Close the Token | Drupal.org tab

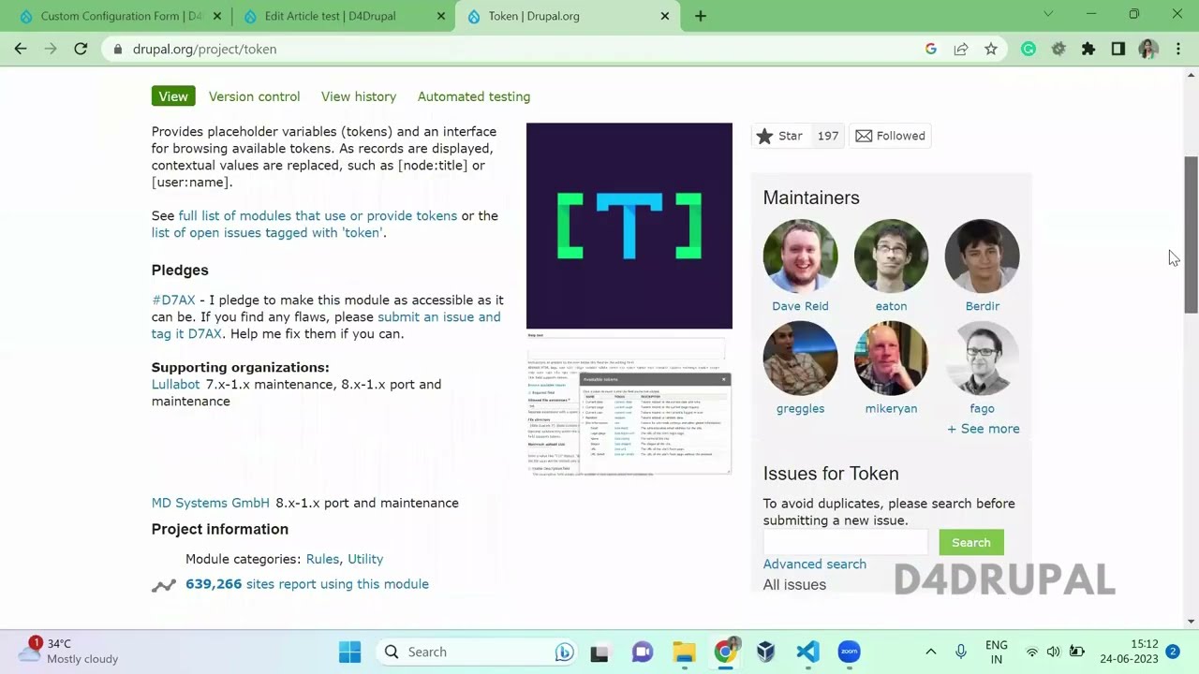click(x=665, y=16)
